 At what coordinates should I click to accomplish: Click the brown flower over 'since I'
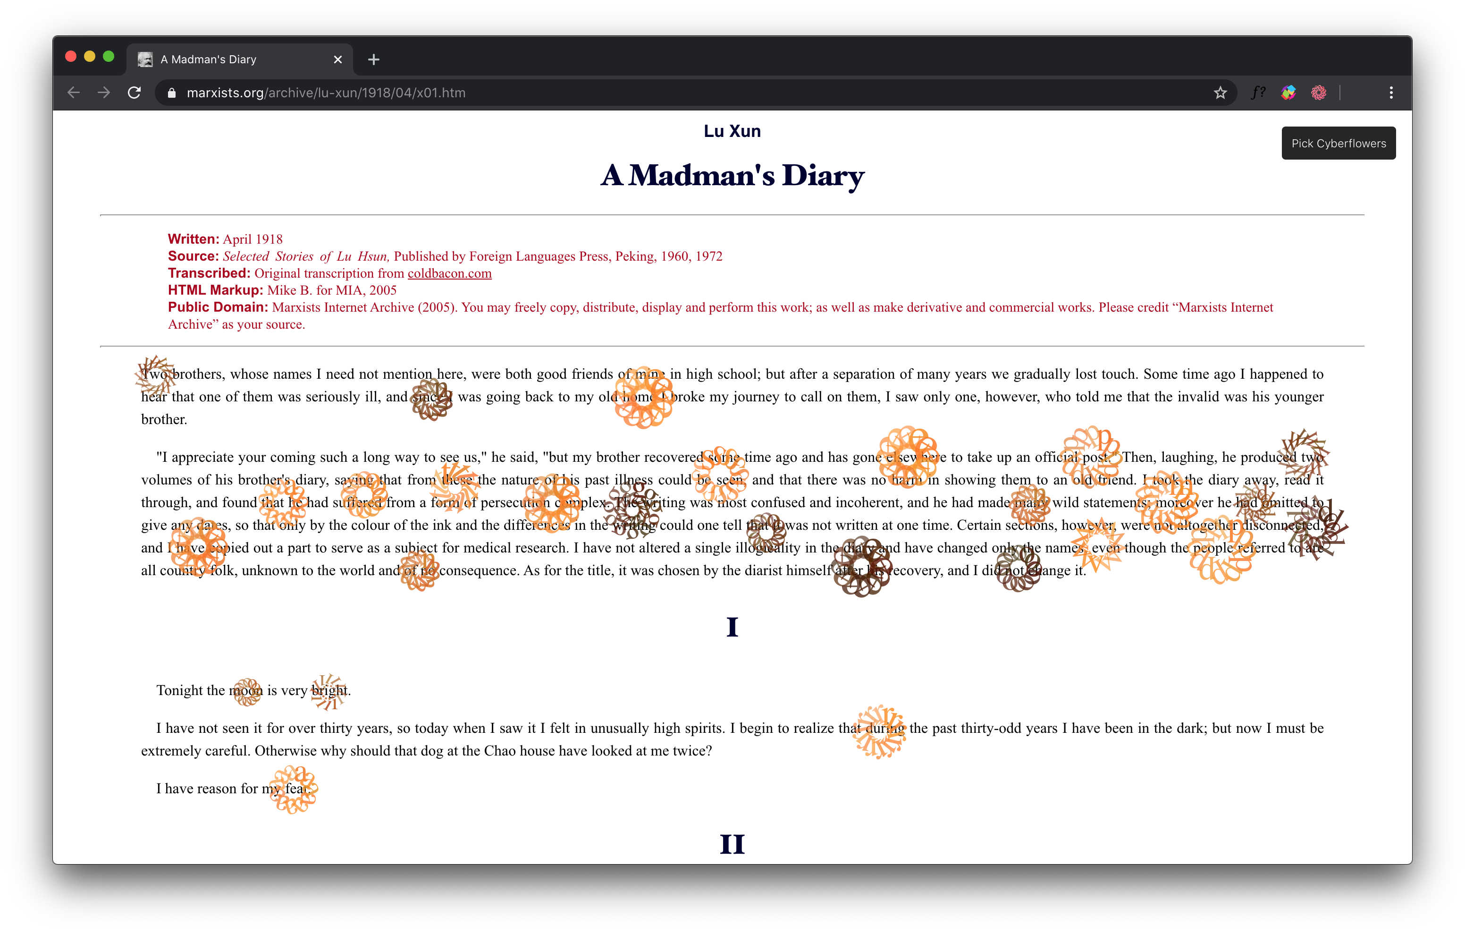point(432,399)
